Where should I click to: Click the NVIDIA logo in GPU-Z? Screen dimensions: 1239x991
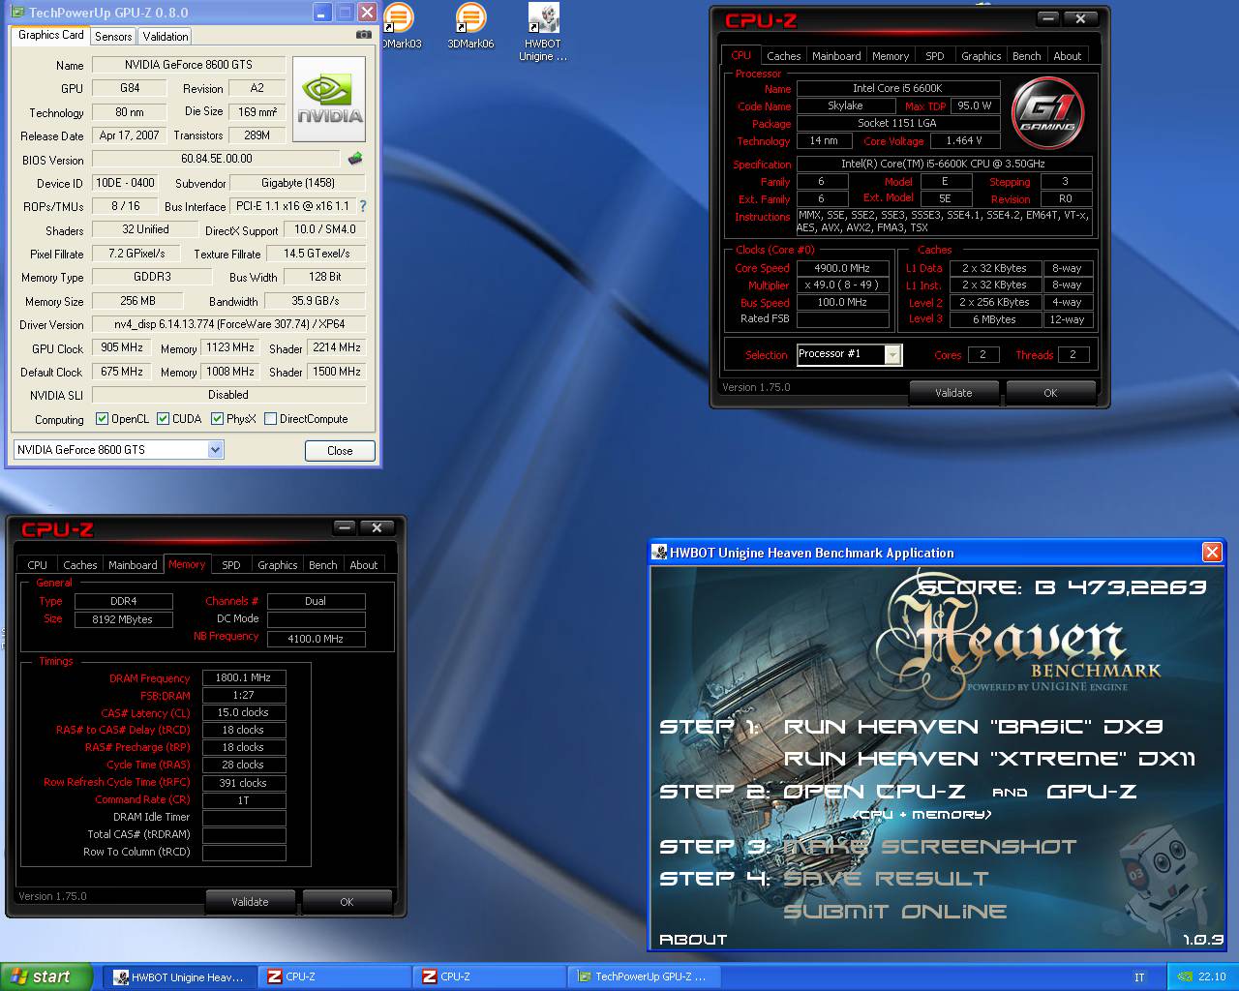click(329, 100)
